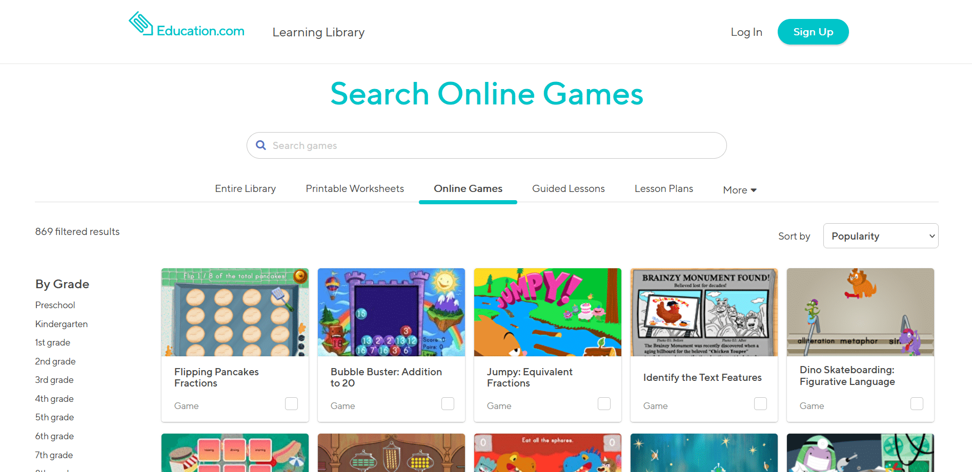Viewport: 972px width, 472px height.
Task: Click the More dropdown arrow icon
Action: 754,190
